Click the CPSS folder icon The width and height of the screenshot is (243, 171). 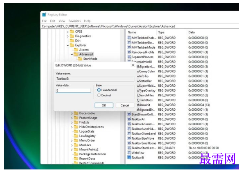point(72,31)
